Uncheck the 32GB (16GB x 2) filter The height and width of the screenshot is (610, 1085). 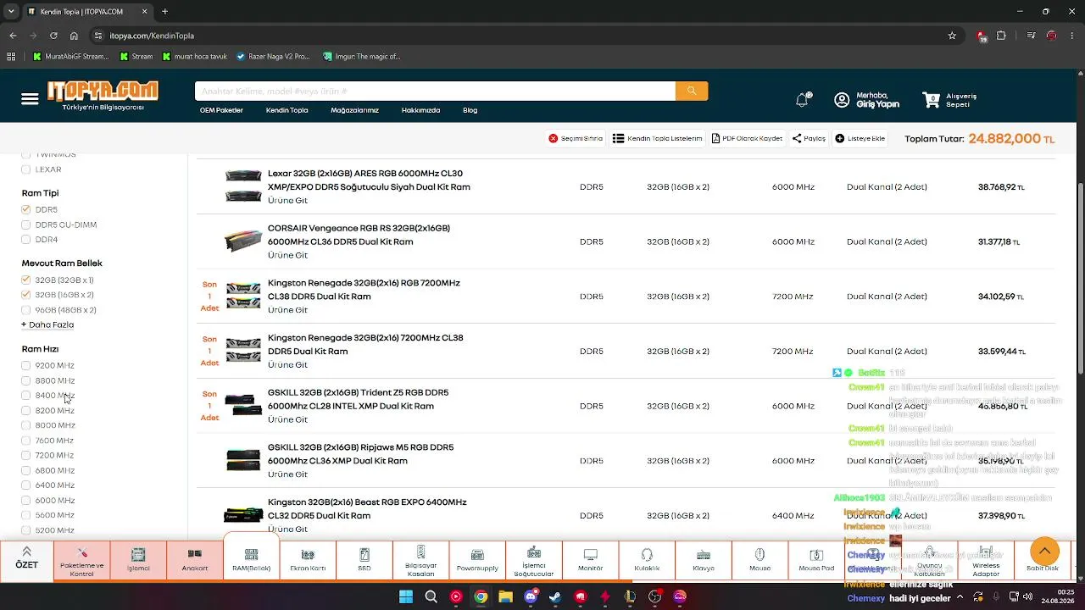pyautogui.click(x=26, y=295)
